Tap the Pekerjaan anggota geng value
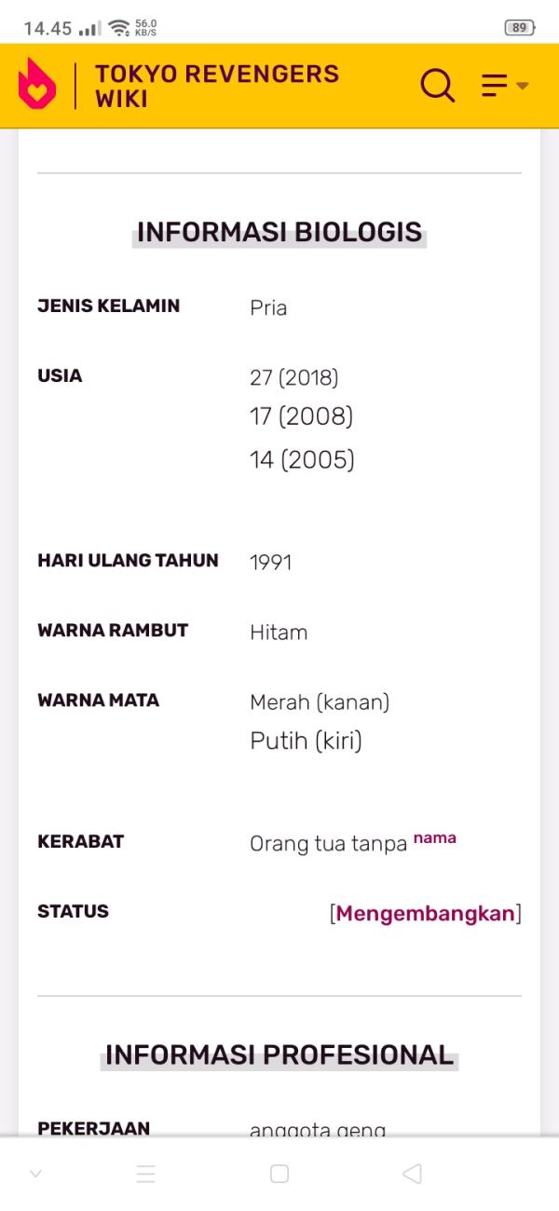The width and height of the screenshot is (559, 1211). click(x=318, y=1130)
